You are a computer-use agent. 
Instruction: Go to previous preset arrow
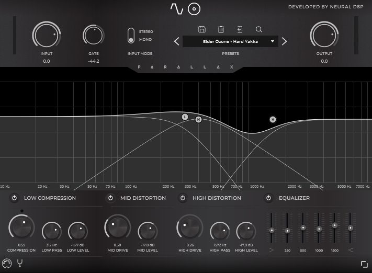tap(176, 41)
